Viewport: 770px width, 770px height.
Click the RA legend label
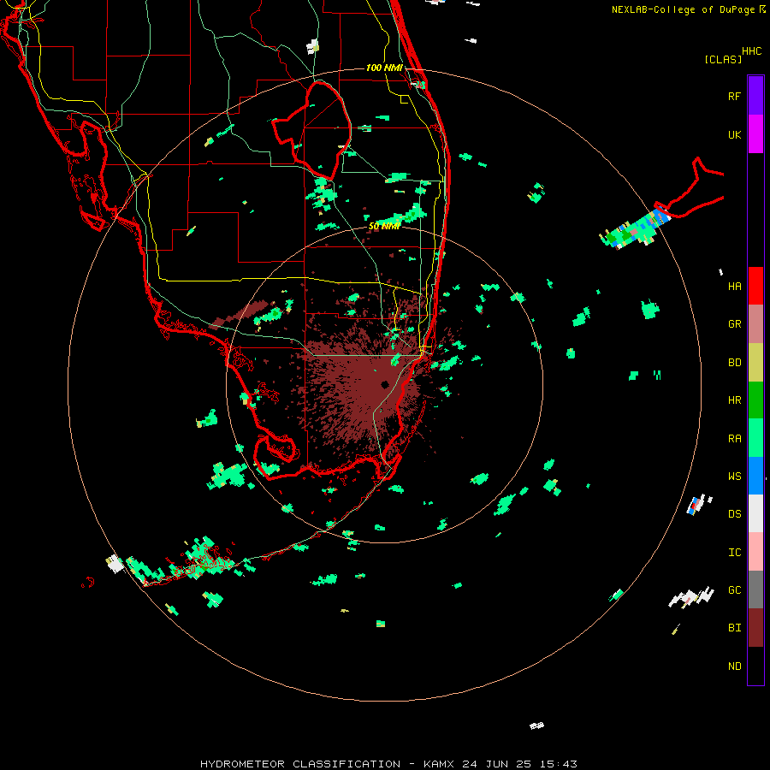click(734, 439)
